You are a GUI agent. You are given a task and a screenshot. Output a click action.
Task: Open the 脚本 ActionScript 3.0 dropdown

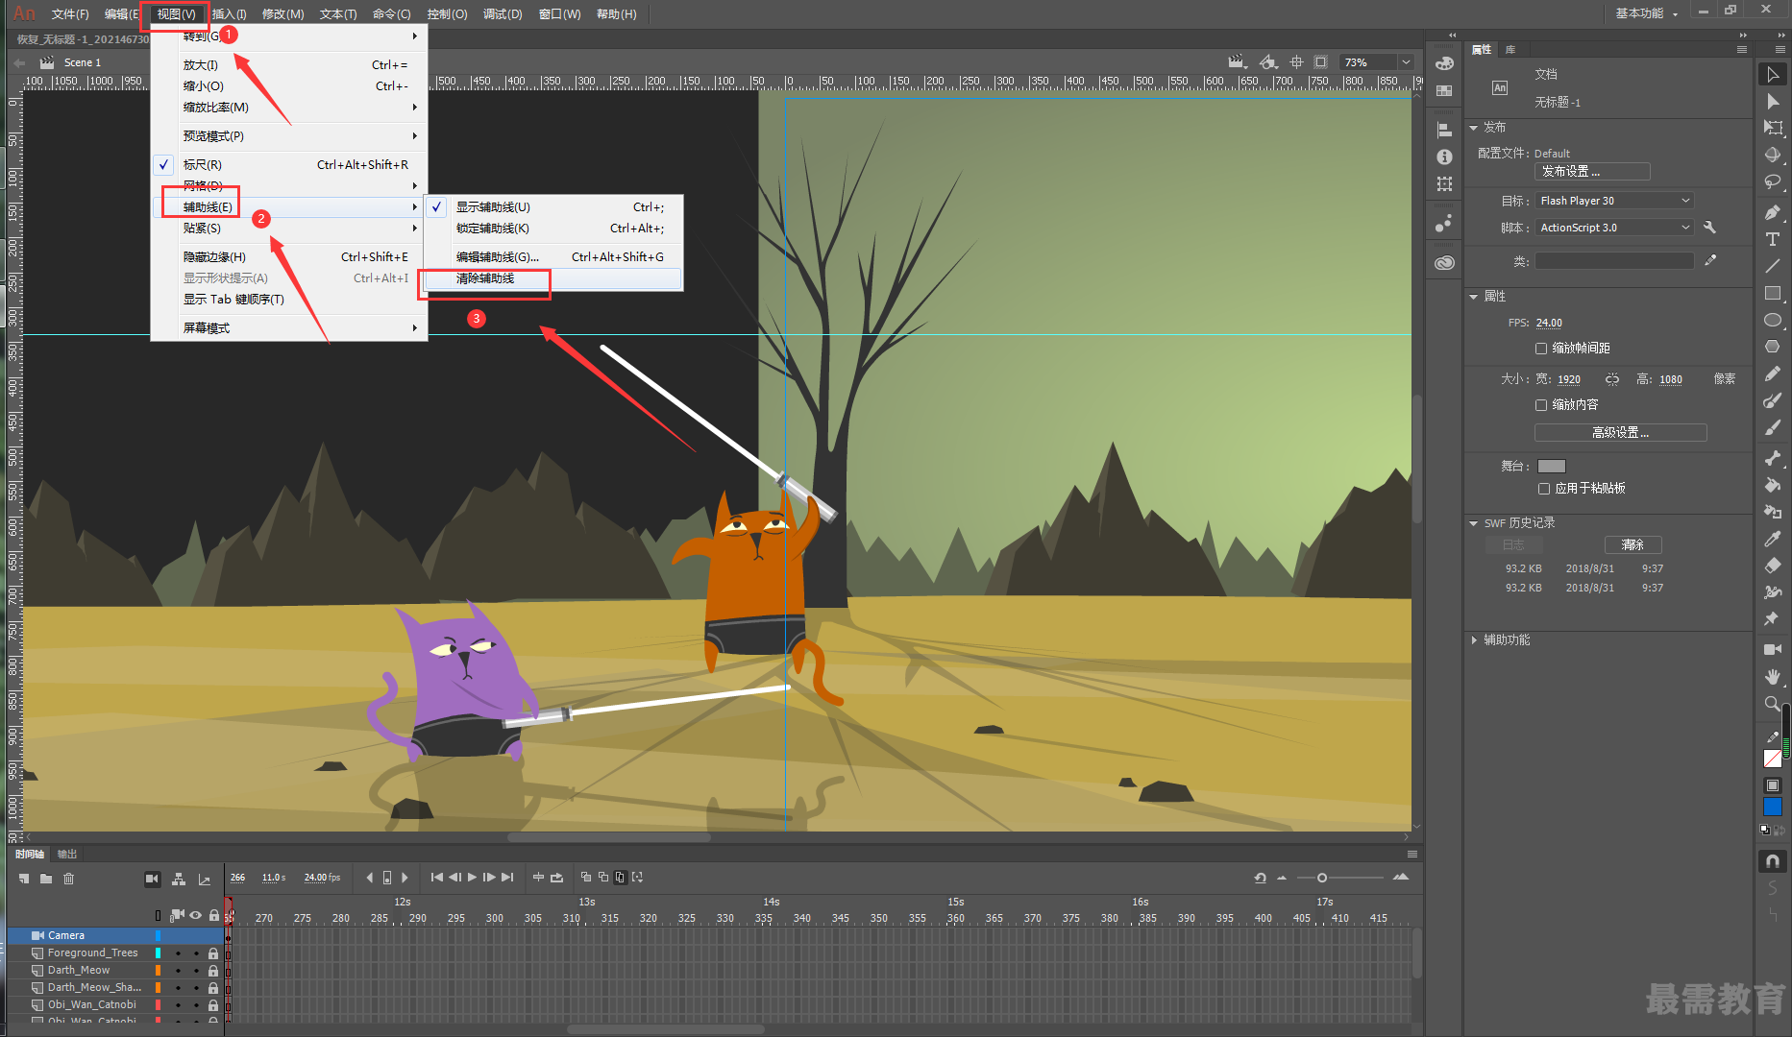click(x=1614, y=228)
